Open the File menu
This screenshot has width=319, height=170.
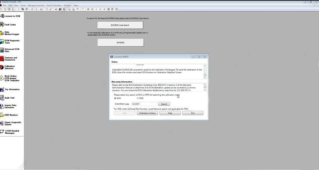coord(4,5)
